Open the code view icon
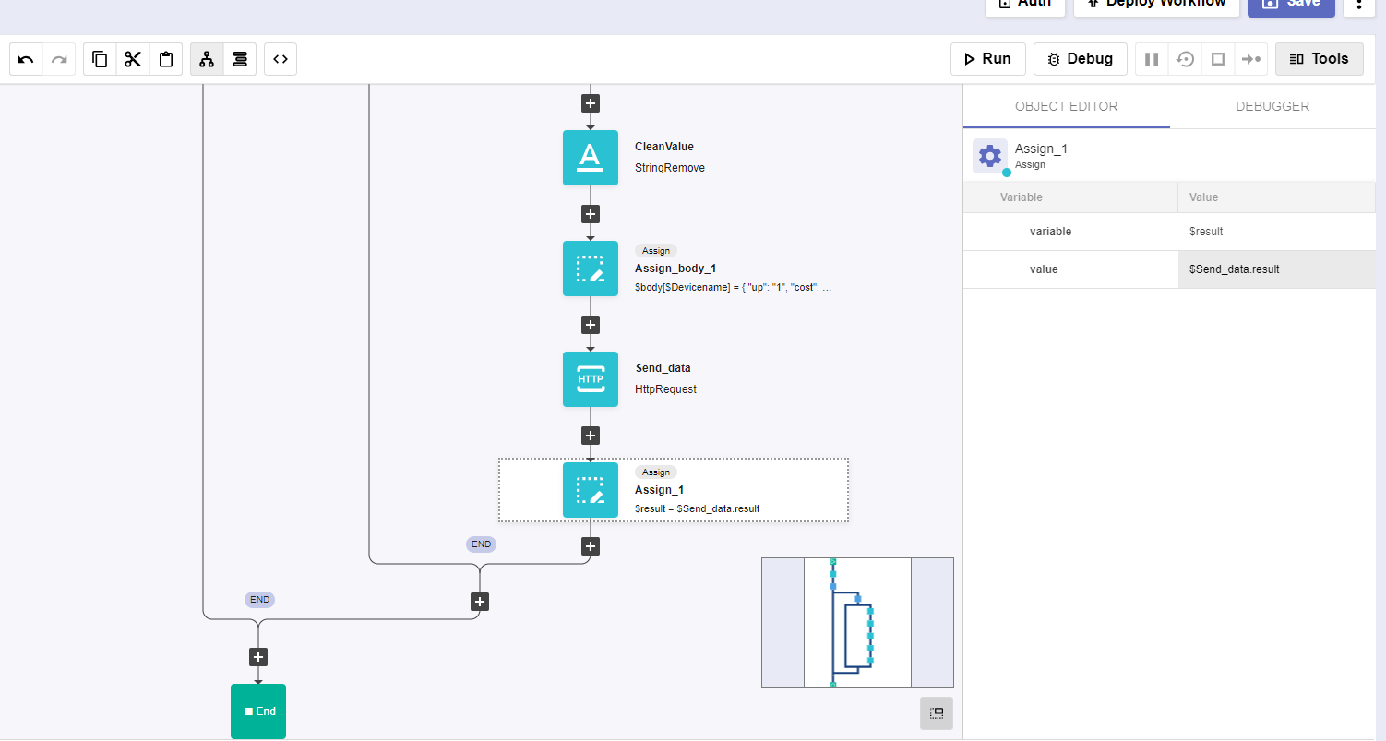 [x=281, y=59]
